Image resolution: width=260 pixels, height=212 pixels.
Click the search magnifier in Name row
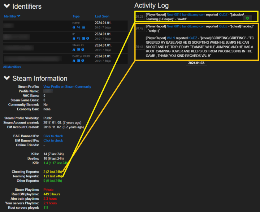click(79, 27)
